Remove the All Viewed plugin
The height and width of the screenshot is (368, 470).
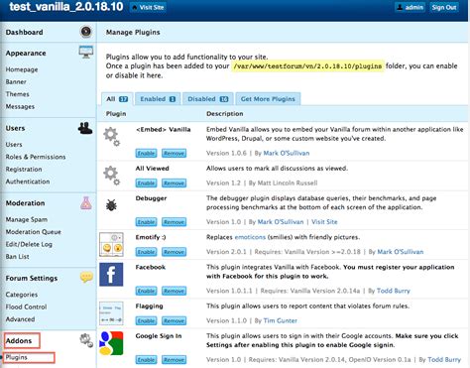coord(174,183)
